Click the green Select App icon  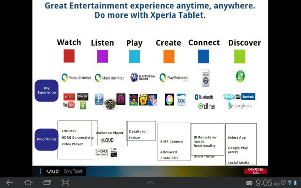tap(240, 76)
